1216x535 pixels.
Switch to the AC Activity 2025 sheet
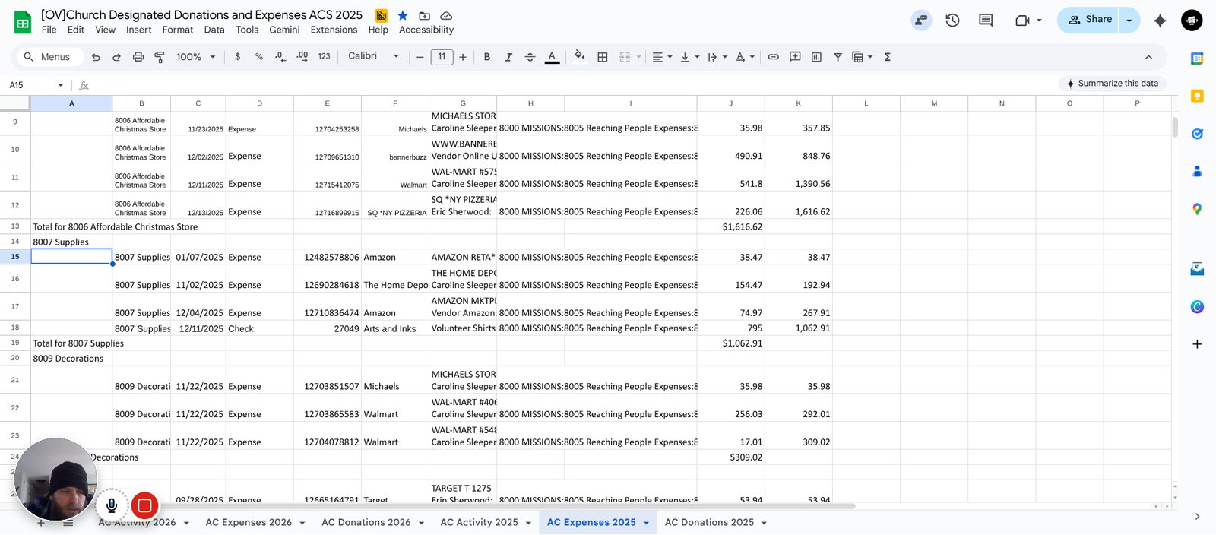click(479, 523)
